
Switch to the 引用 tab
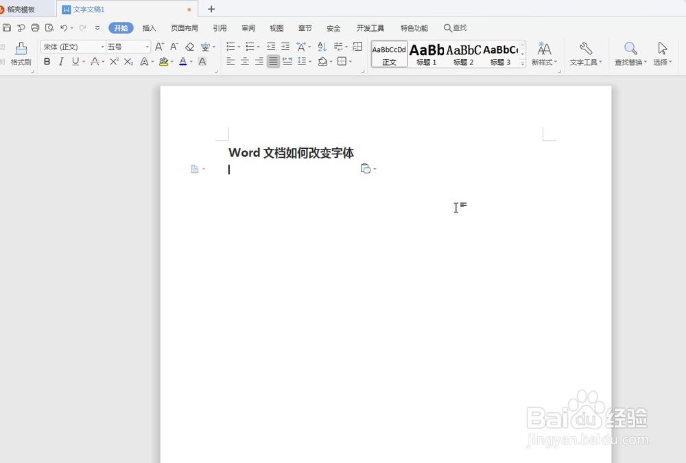(220, 28)
